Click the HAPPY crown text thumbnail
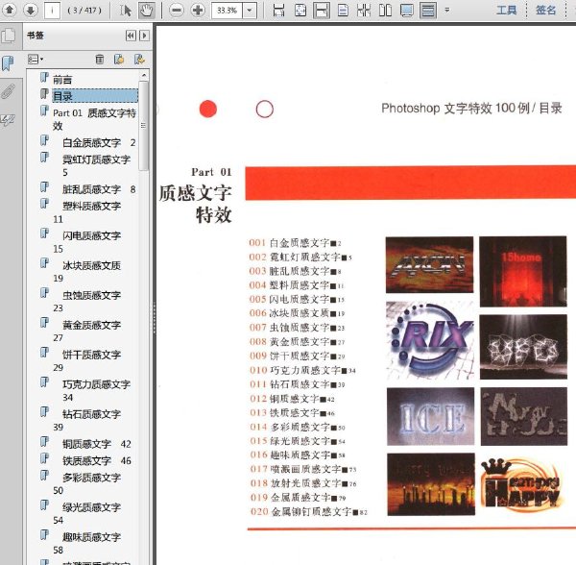This screenshot has width=576, height=565. tap(523, 483)
